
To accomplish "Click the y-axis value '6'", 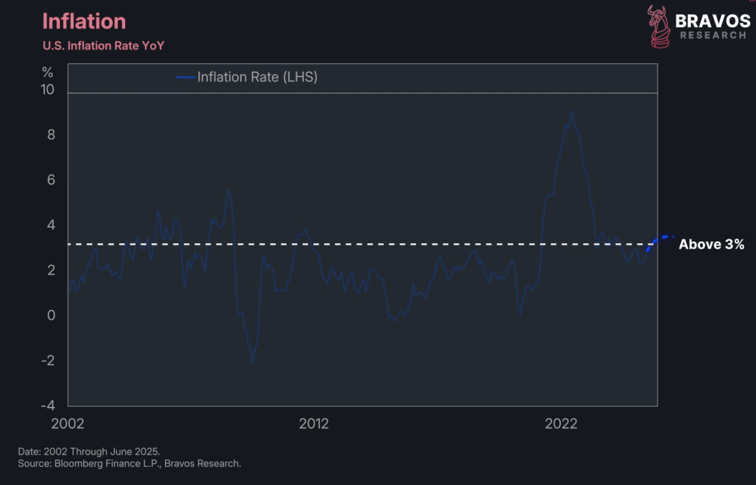I will [51, 180].
